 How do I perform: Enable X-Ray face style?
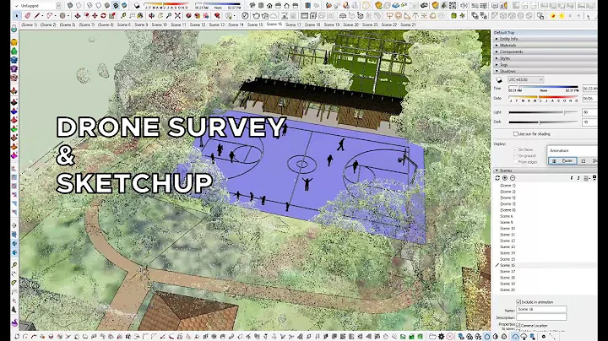[x=70, y=5]
